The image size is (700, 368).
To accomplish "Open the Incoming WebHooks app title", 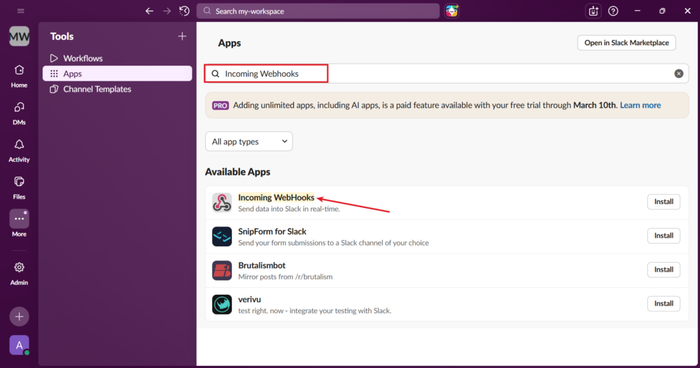I will [276, 198].
